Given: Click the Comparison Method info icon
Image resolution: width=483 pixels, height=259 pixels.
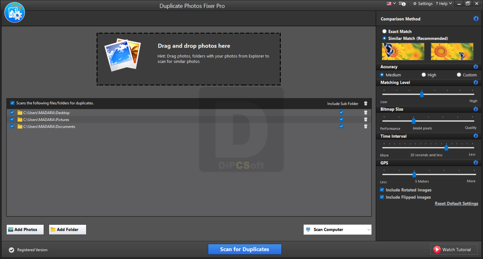Looking at the screenshot, I should (x=476, y=19).
